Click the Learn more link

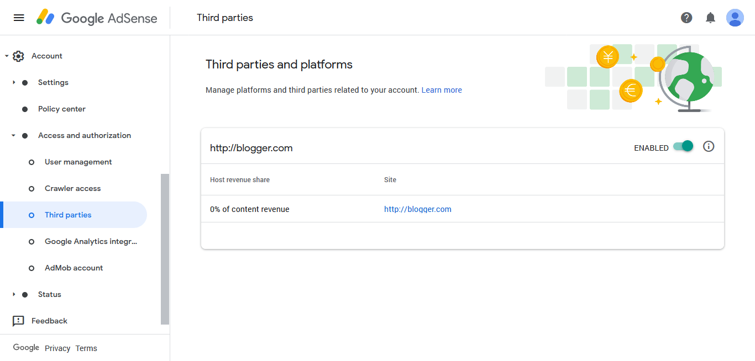[x=442, y=90]
